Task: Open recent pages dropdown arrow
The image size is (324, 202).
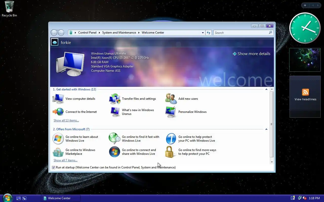Action: point(66,33)
